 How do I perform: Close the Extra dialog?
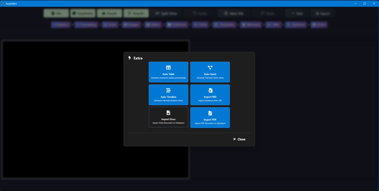coord(239,139)
